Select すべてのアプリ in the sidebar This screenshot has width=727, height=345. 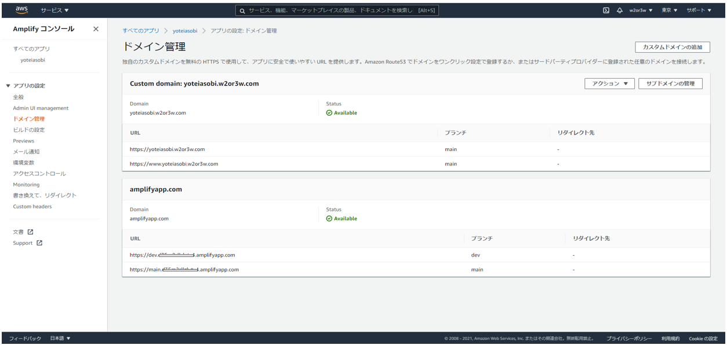coord(31,49)
